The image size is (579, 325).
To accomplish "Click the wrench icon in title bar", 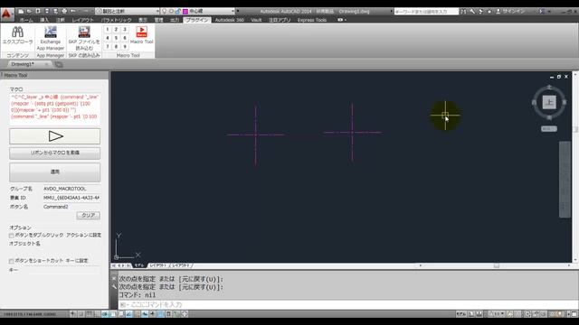I will pyautogui.click(x=472, y=12).
